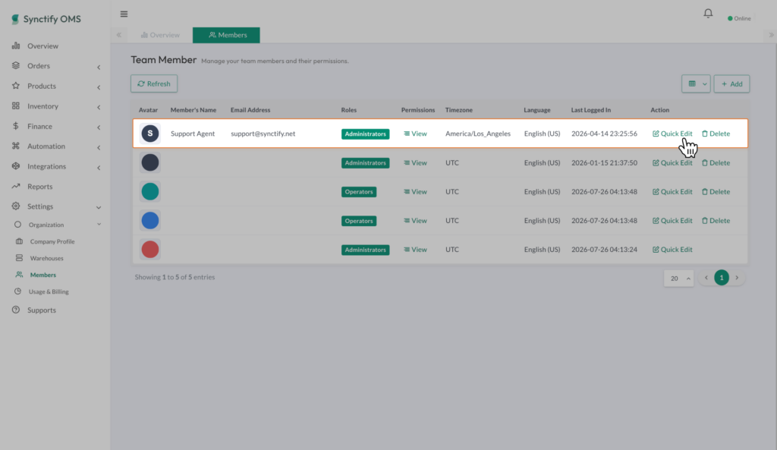Quick Edit member with blue avatar
The height and width of the screenshot is (450, 777).
[x=672, y=221]
